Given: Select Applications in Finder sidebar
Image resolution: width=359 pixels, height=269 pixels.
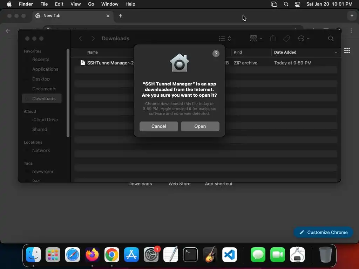Looking at the screenshot, I should [x=45, y=69].
